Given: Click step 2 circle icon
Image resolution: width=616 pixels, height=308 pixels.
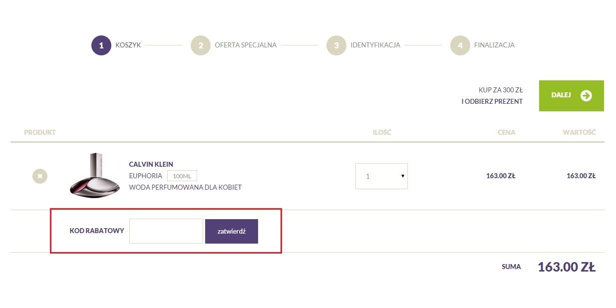Looking at the screenshot, I should point(201,45).
